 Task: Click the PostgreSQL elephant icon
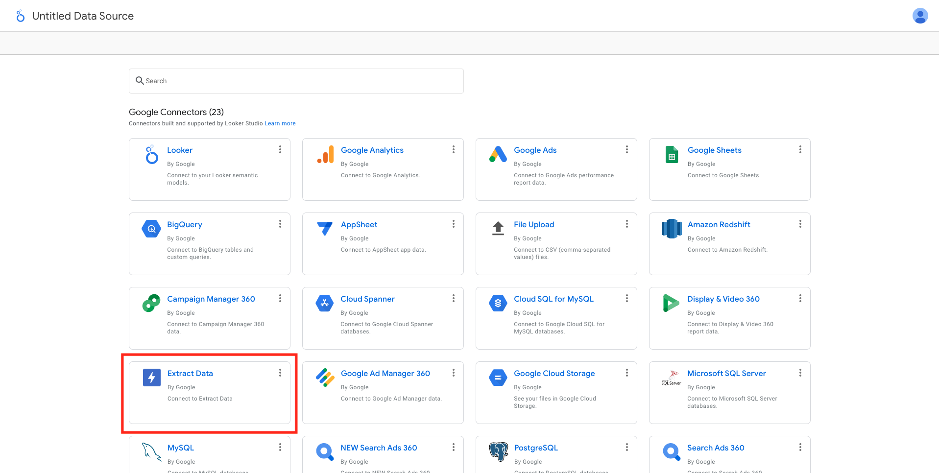[498, 451]
